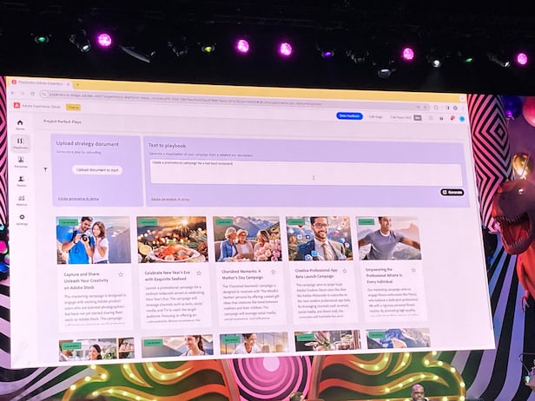Open Empowering the Professional Athlete card image
535x401 pixels.
pos(388,239)
